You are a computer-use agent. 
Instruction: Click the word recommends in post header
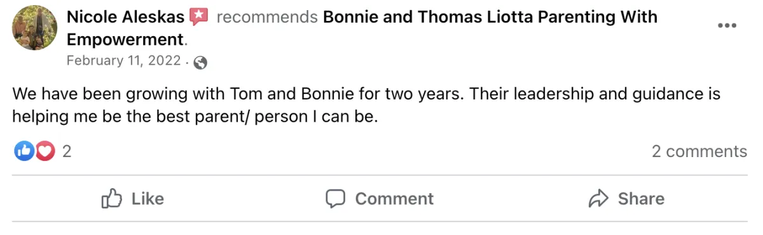[x=267, y=17]
